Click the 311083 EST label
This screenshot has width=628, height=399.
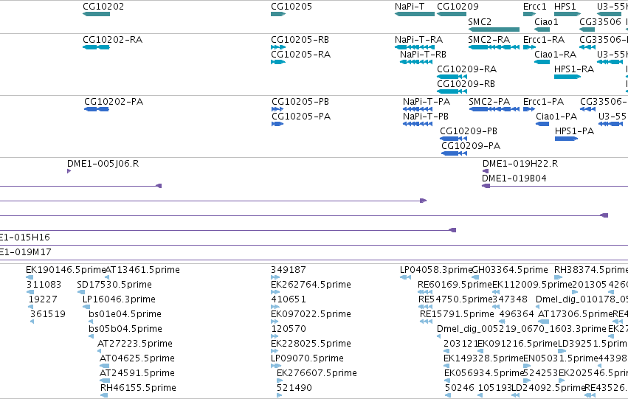(44, 285)
